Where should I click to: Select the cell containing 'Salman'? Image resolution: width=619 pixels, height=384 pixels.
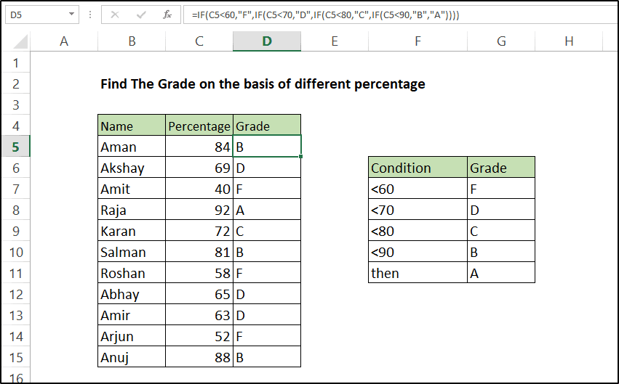pos(132,252)
